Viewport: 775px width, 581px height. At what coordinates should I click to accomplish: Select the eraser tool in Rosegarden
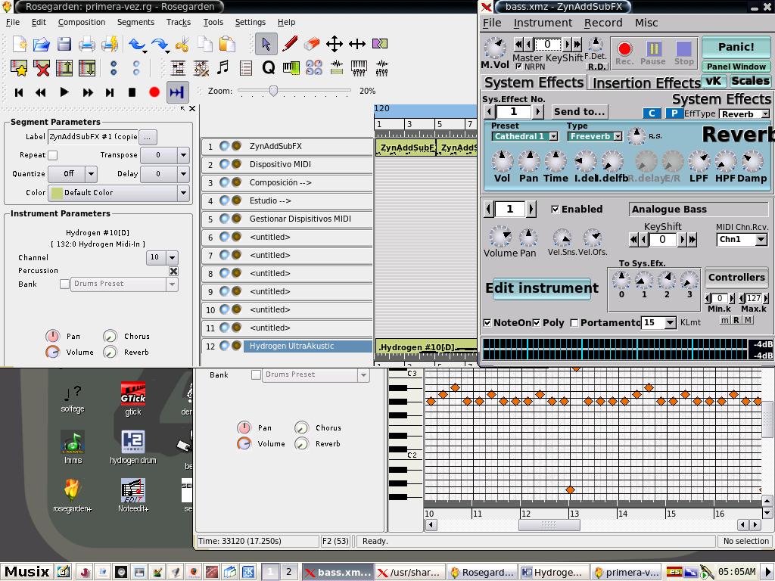click(312, 44)
